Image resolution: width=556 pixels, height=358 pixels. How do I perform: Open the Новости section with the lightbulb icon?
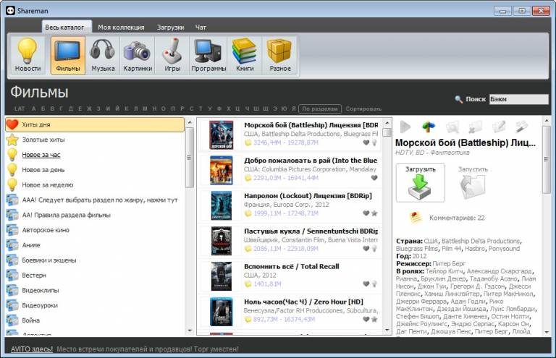[28, 55]
